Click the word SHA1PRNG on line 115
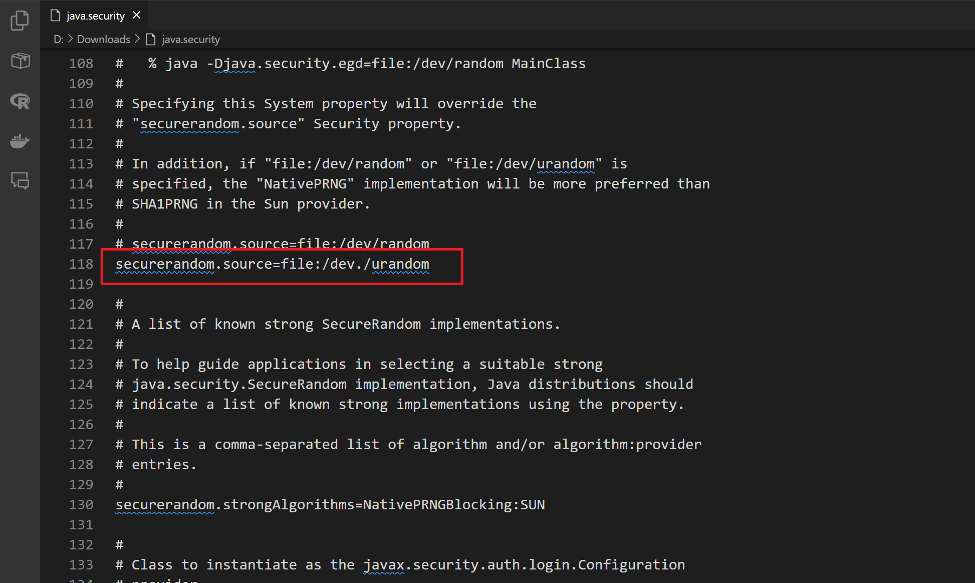 tap(165, 204)
